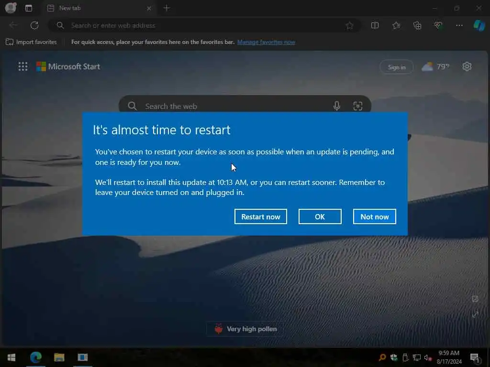Close the New tab tab
Image resolution: width=490 pixels, height=367 pixels.
[149, 9]
